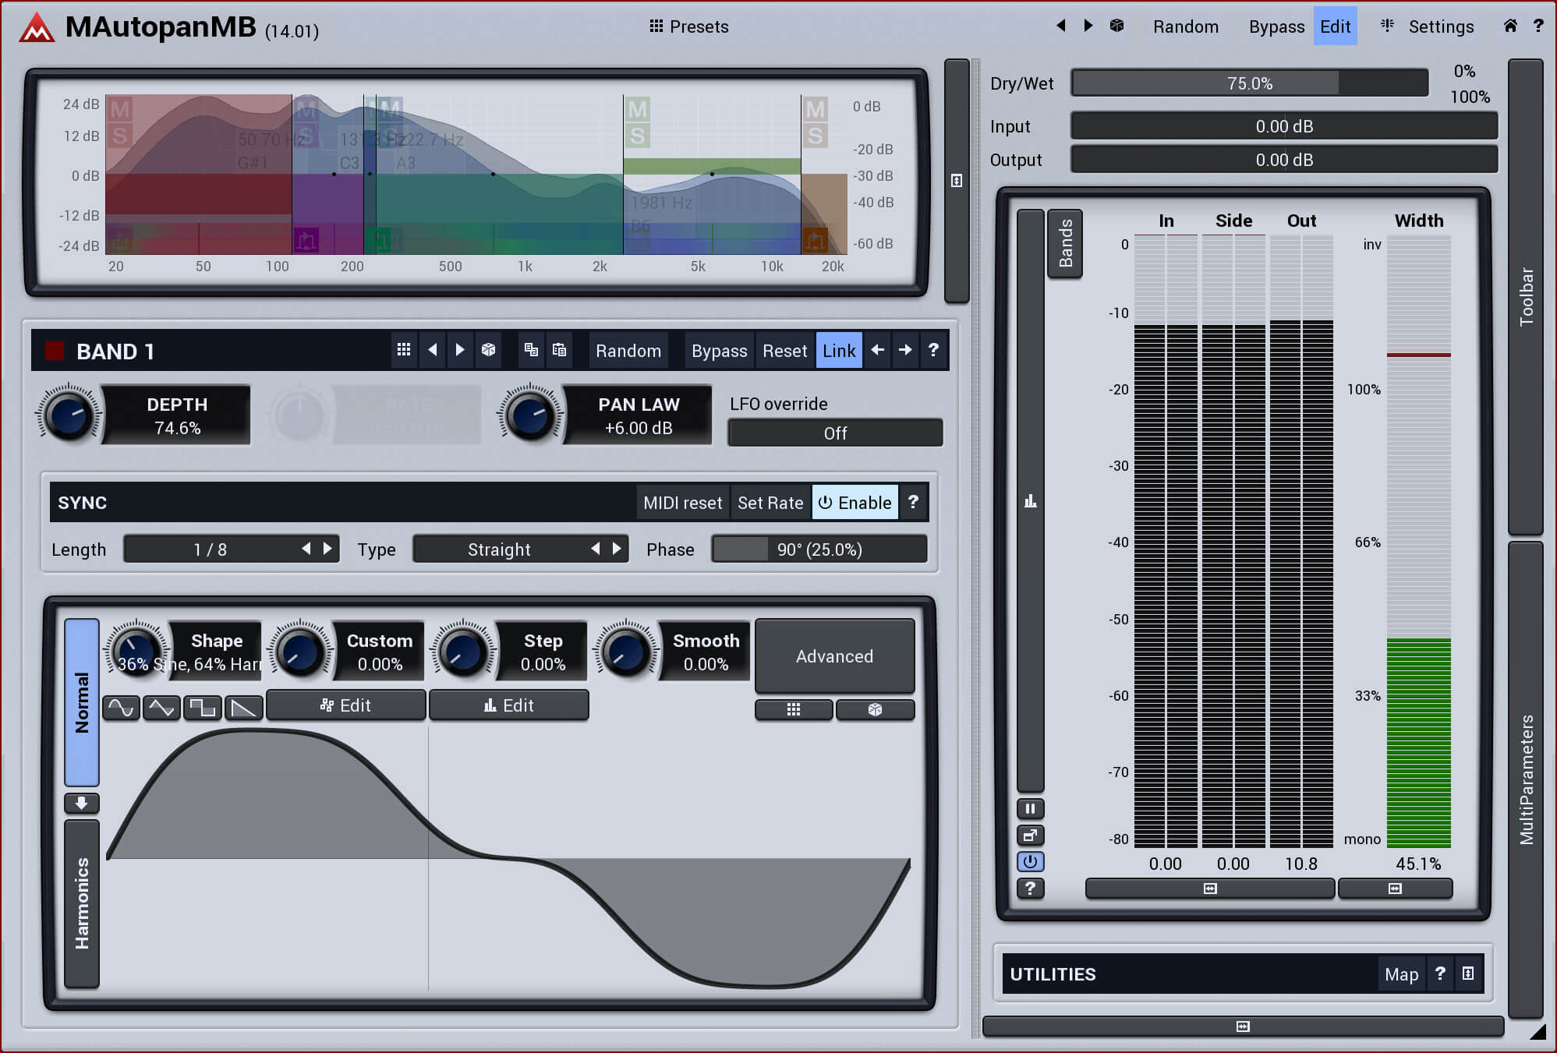Open the Bands meter tab
Viewport: 1557px width, 1053px height.
pyautogui.click(x=1065, y=243)
